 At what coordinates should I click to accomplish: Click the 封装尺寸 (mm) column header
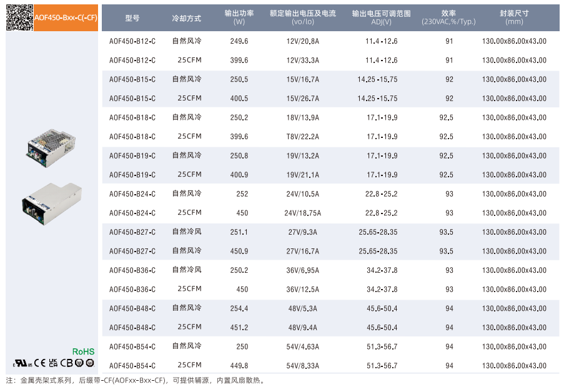514,17
